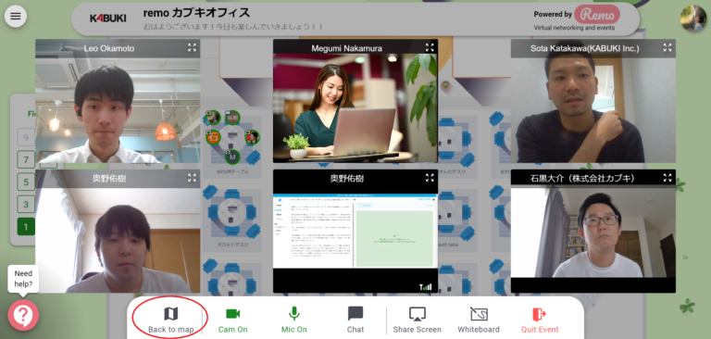
Task: Click the shared screen thumbnail of 奥野佑樹
Action: 355,231
